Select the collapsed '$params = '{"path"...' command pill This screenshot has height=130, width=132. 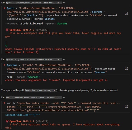(34, 60)
